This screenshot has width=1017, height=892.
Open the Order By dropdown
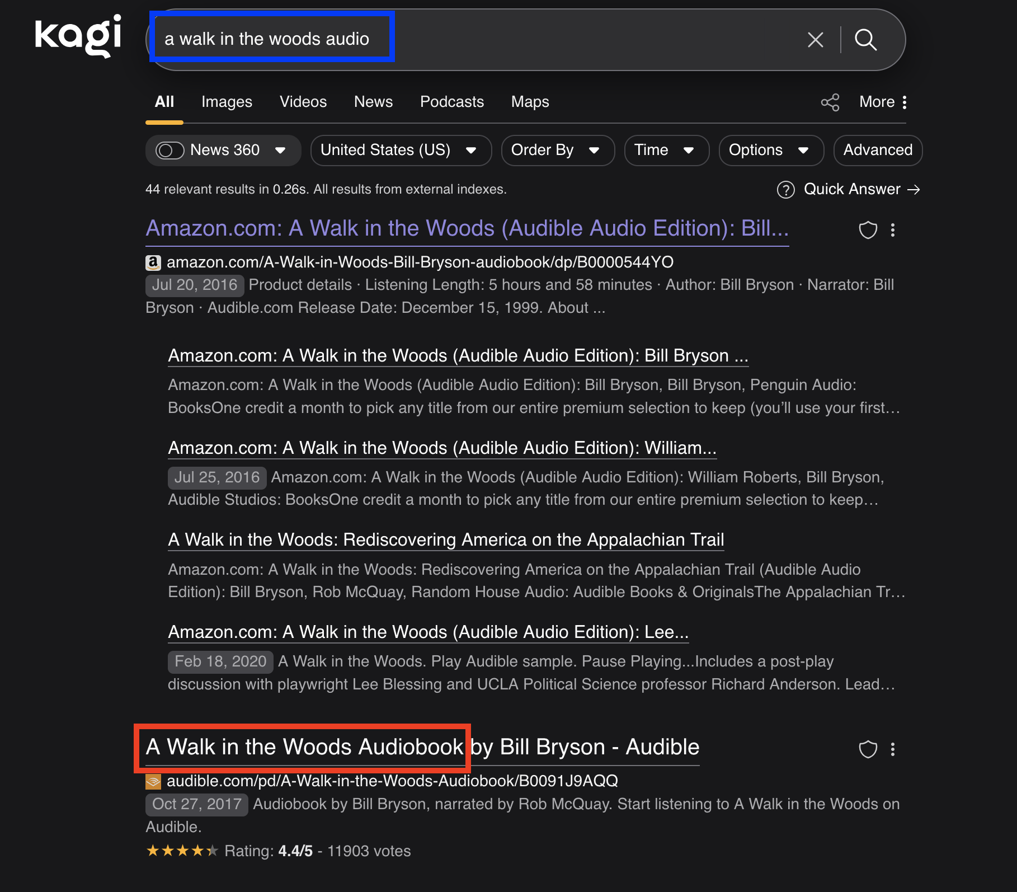[557, 151]
